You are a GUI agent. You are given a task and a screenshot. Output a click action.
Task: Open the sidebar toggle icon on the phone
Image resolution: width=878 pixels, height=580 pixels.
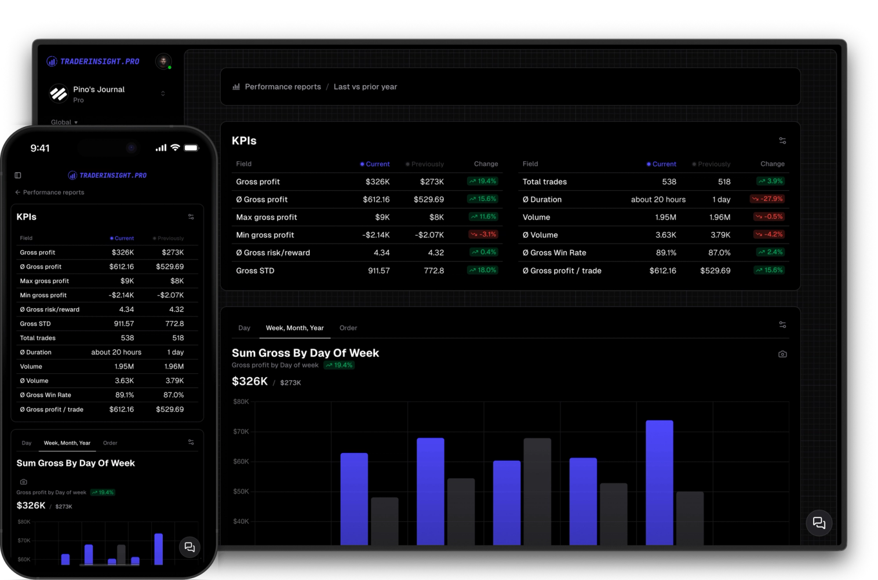tap(17, 175)
